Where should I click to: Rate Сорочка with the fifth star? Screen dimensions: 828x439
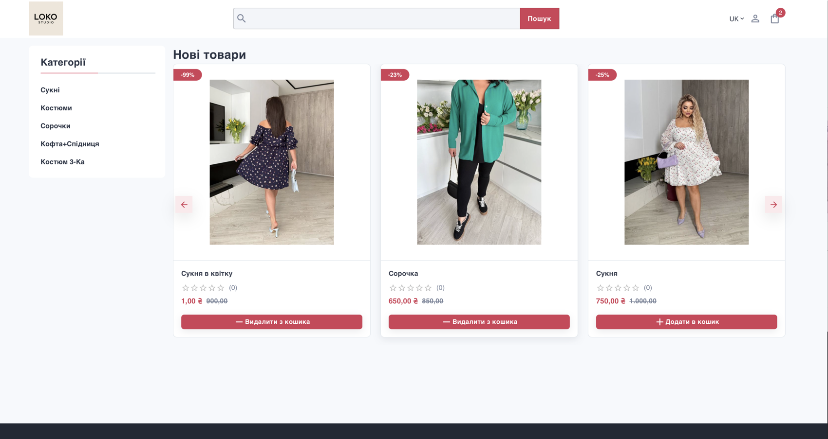coord(428,288)
